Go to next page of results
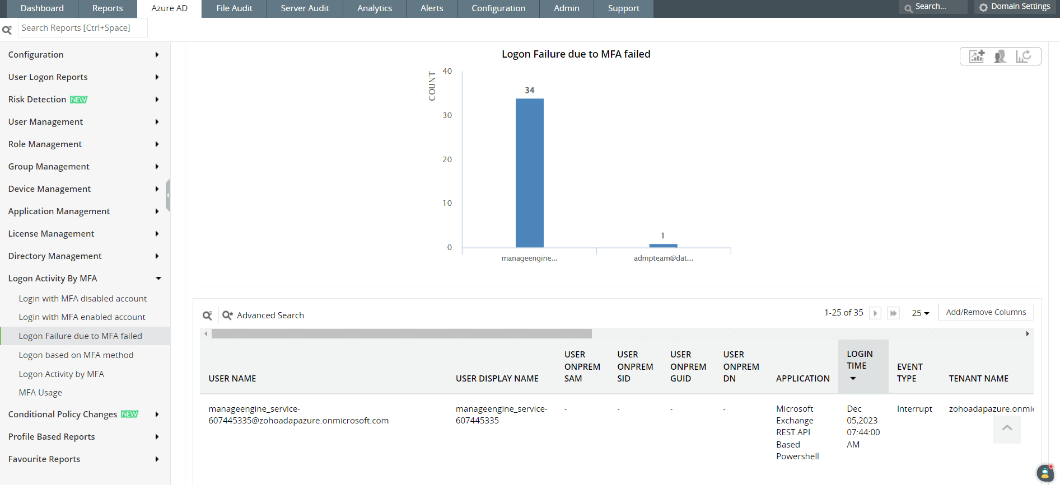This screenshot has width=1060, height=485. (875, 313)
